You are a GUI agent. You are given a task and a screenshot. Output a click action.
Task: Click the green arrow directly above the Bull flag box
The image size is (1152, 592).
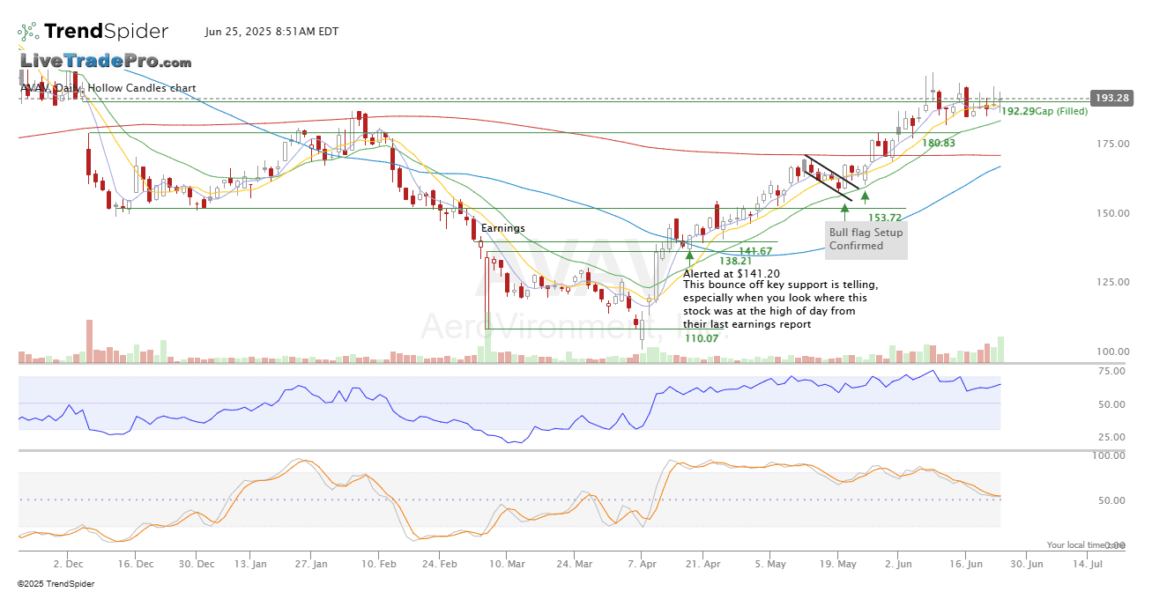pyautogui.click(x=844, y=210)
